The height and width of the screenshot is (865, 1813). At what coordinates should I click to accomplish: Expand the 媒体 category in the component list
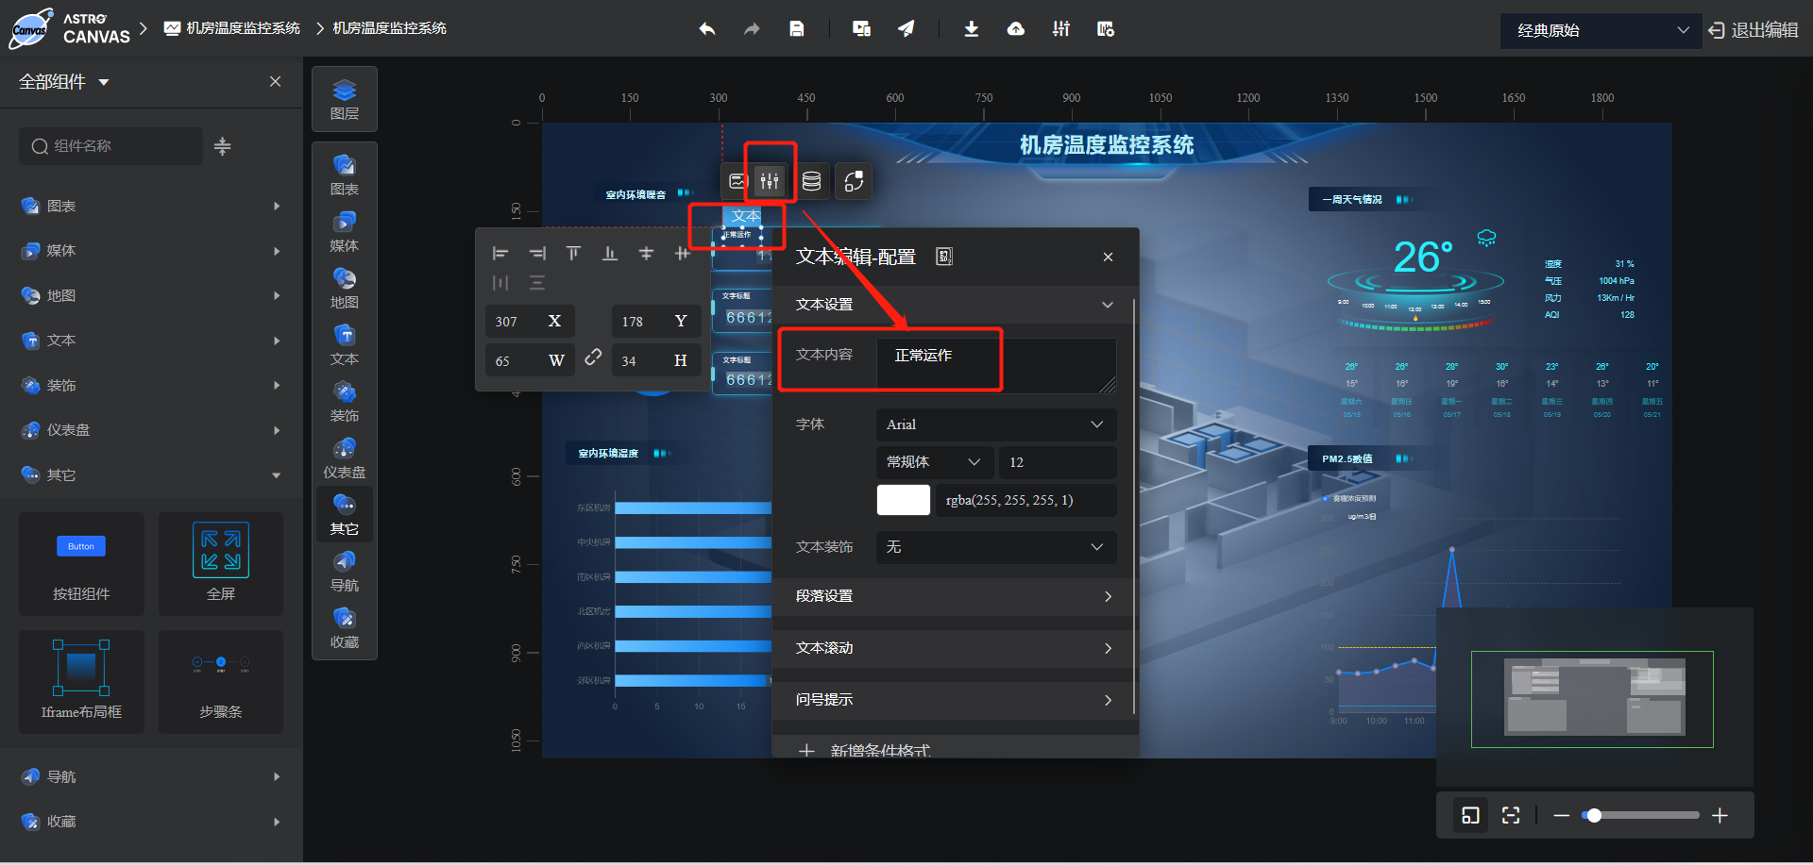(x=151, y=251)
